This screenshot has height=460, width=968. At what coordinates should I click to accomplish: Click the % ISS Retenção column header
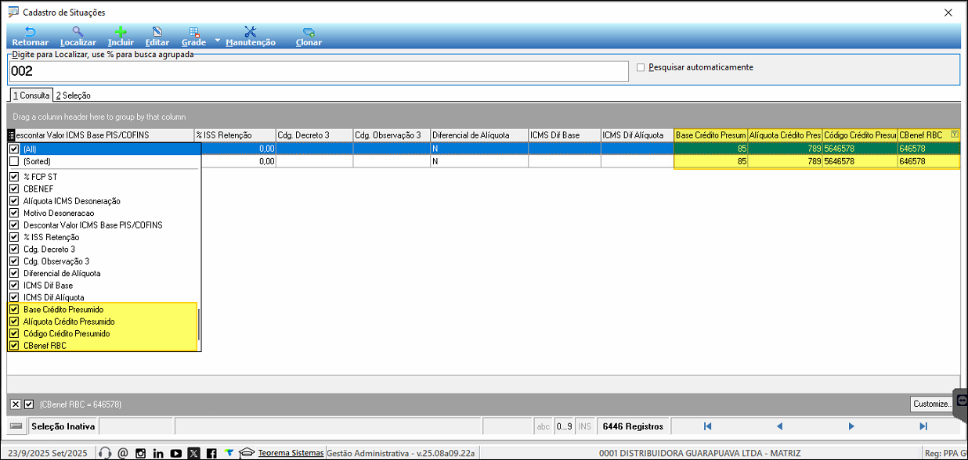coord(235,135)
